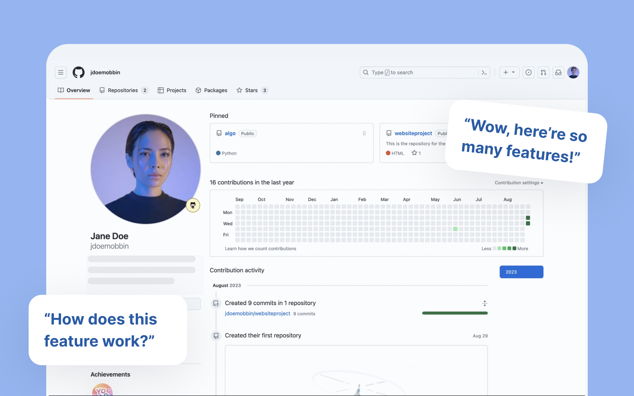Click the Octocat badge on Jane's profile photo

(x=193, y=205)
